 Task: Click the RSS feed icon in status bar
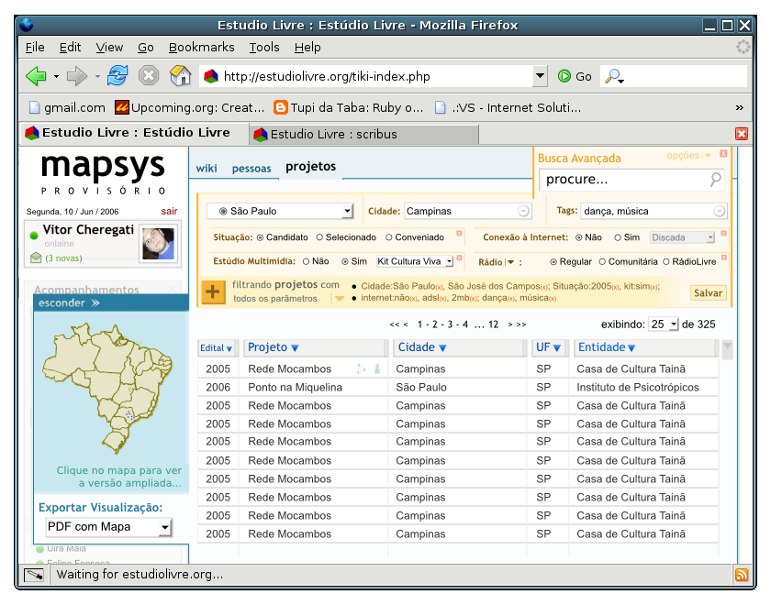(x=741, y=574)
